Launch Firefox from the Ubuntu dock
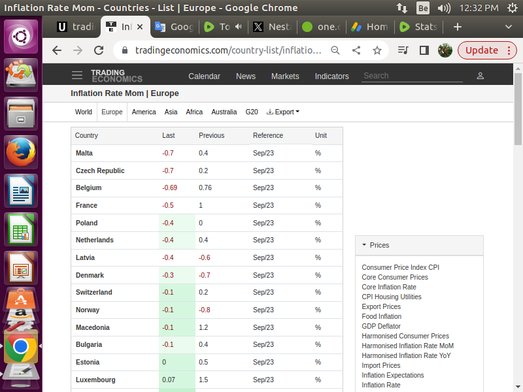This screenshot has width=523, height=392. (x=22, y=153)
